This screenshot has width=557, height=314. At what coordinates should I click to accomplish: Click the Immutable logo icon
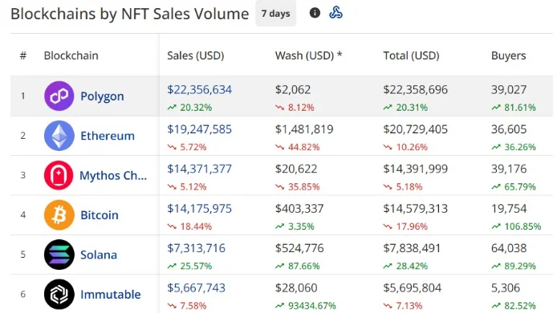click(x=59, y=294)
